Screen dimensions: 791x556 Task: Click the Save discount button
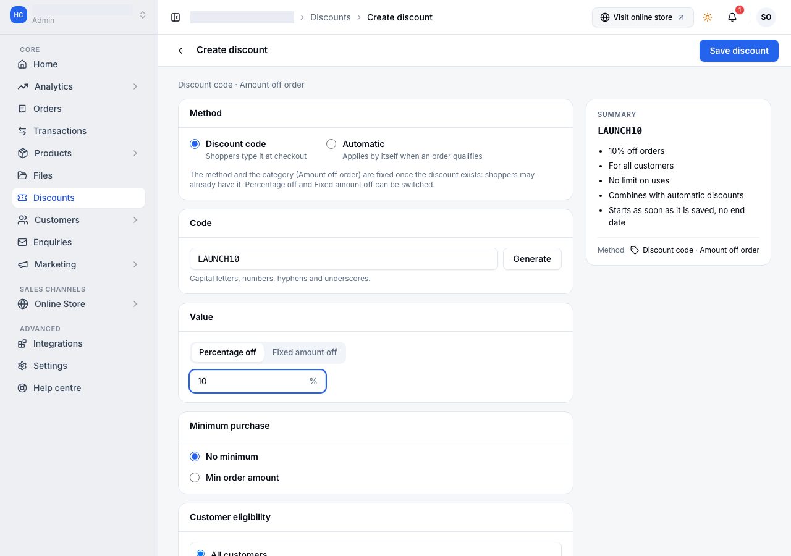[739, 51]
